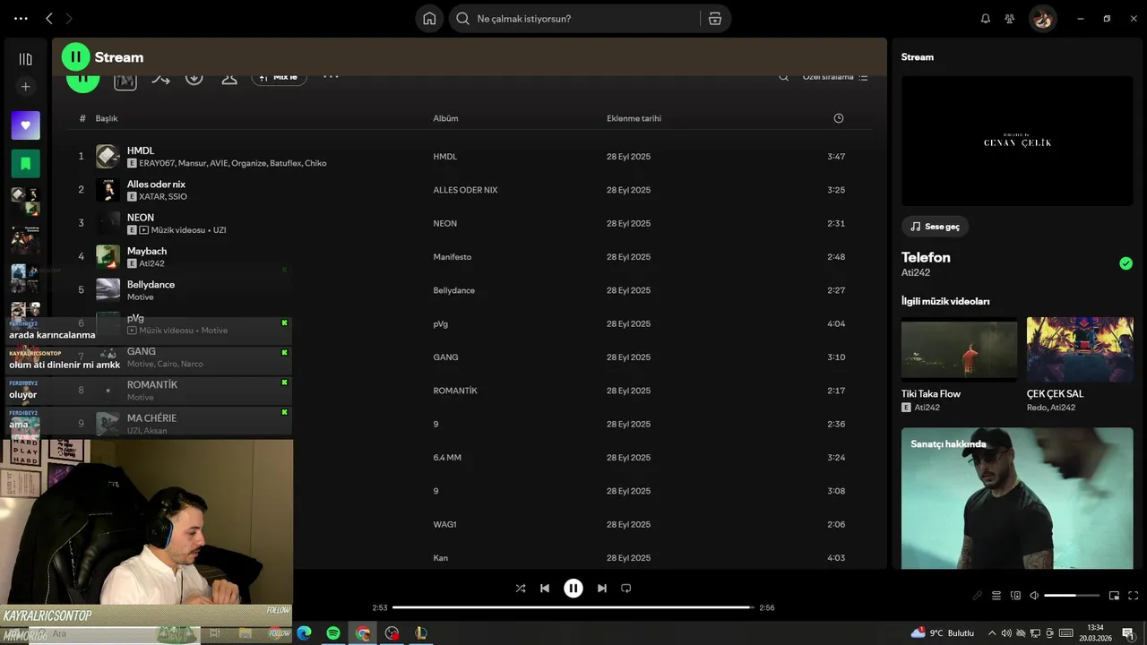Viewport: 1147px width, 645px height.
Task: Open the three-dot app menu at top left
Action: click(x=21, y=18)
